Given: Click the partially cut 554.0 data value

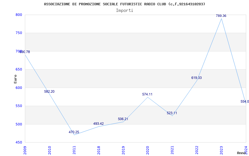Looking at the screenshot, I should pos(245,102).
